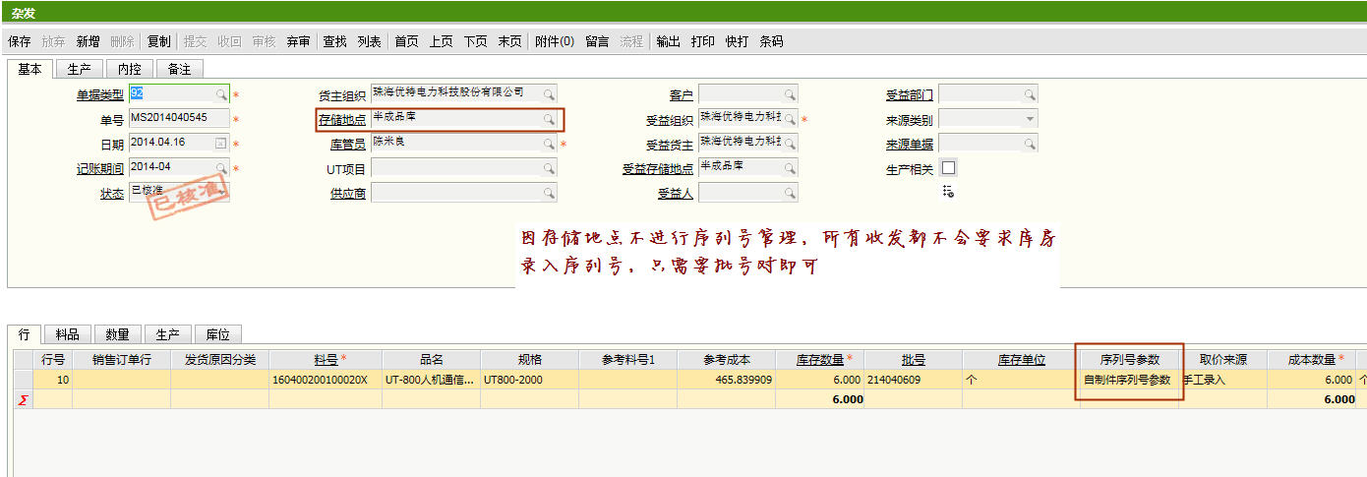Open the 来源单据 lookup icon
This screenshot has width=1367, height=477.
click(x=1029, y=144)
